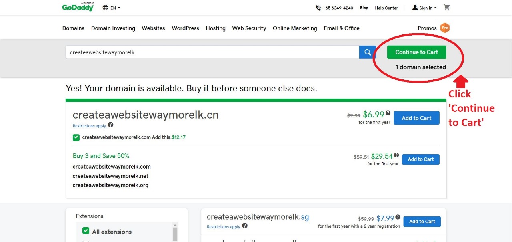Call the phone number +65 6349-4240
Viewport: 512px width, 242px height.
(338, 8)
